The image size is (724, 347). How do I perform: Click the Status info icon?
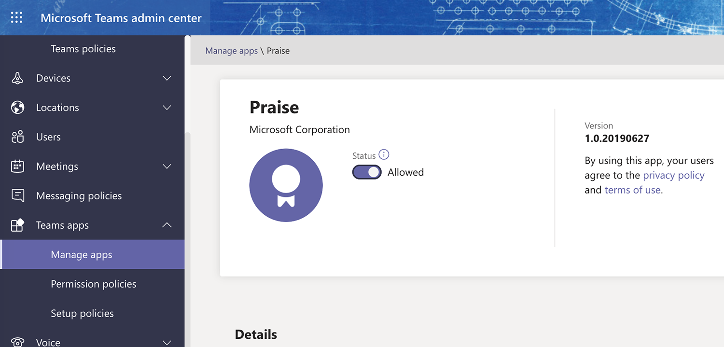tap(384, 155)
